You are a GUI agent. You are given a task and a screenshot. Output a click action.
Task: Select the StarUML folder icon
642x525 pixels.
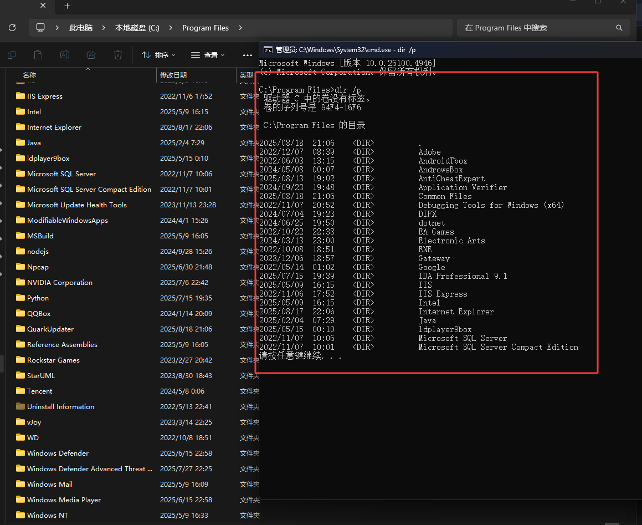(x=20, y=375)
